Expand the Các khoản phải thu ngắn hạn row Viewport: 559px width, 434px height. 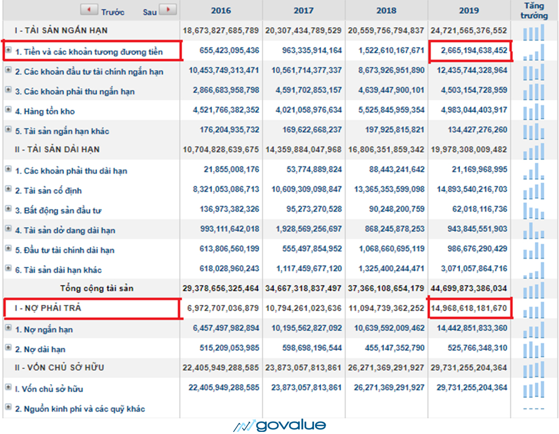point(8,90)
